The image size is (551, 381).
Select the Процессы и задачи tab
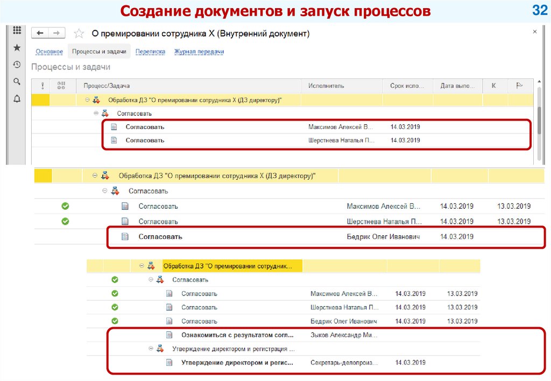coord(99,51)
